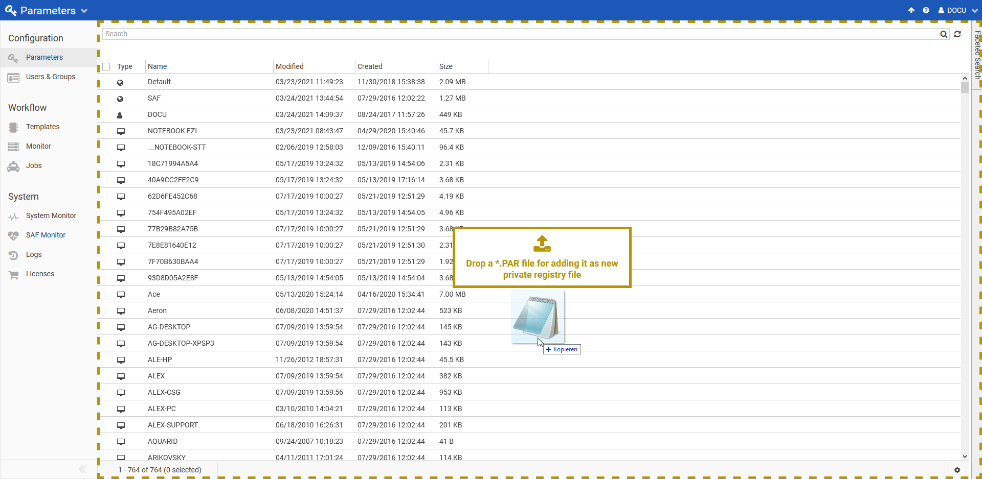Sort the list by Size column

click(x=445, y=66)
